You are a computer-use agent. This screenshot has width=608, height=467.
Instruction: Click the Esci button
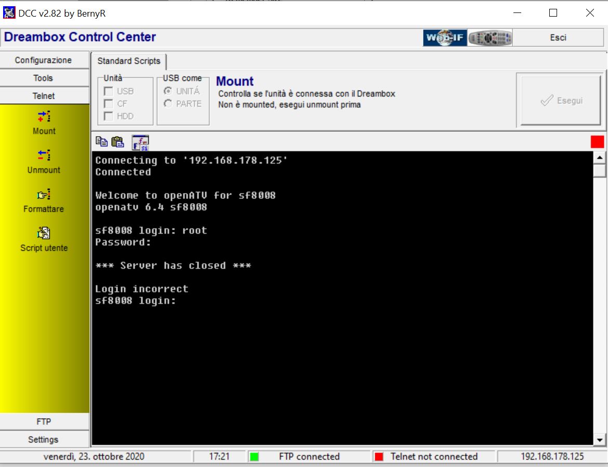click(x=558, y=37)
